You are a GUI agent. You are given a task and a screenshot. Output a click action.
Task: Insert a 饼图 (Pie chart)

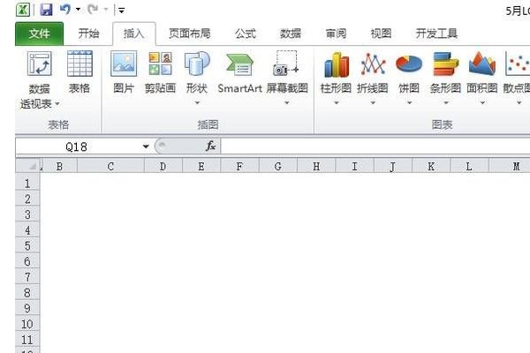(409, 72)
